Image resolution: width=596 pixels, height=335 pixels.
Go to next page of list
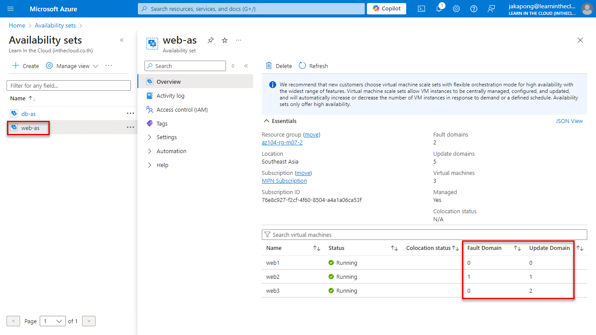(89, 321)
